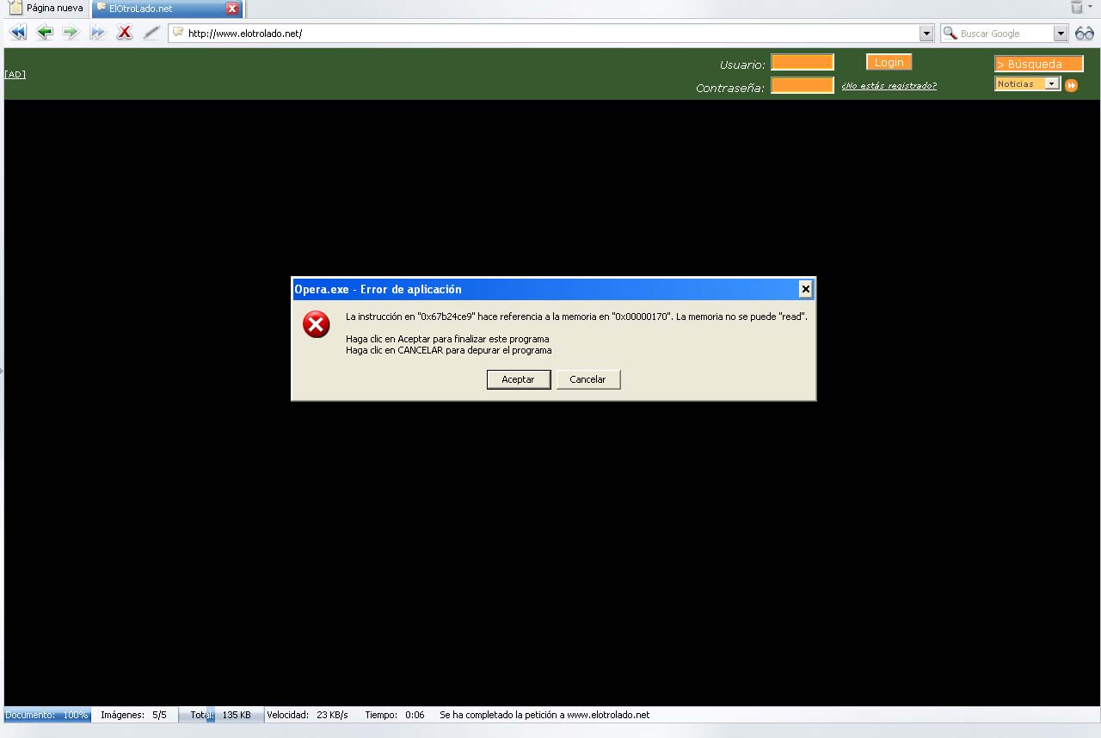Open the closed tabs trash can
The height and width of the screenshot is (738, 1101).
(1076, 8)
